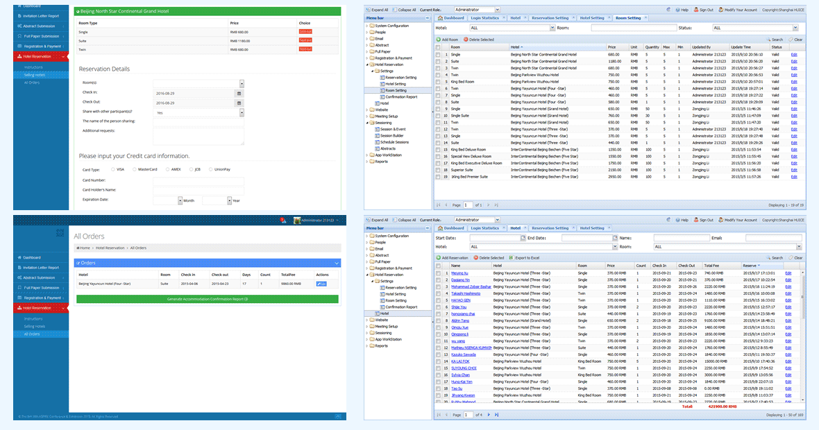Click Search magnifier icon in Hotel reservations panel
The image size is (819, 430).
(769, 258)
